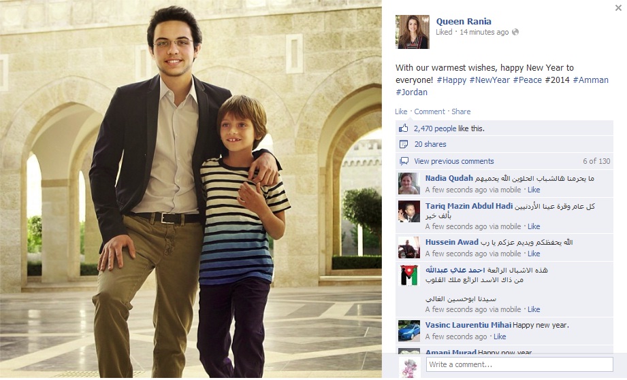Click the Comment action link
627x380 pixels.
(430, 111)
